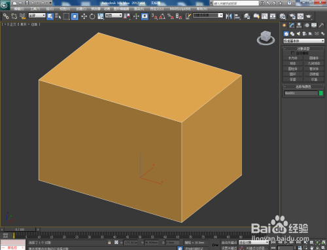The image size is (327, 250).
Task: Click the Align tool icon
Action: point(237,16)
